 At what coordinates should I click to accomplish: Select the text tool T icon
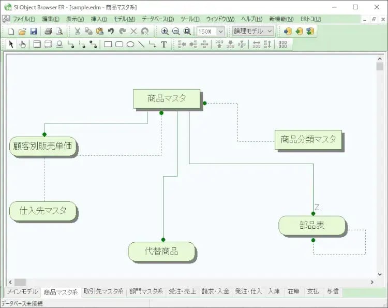pyautogui.click(x=164, y=45)
